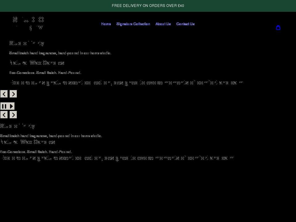The image size is (296, 222).
Task: Visit the About Us page
Action: point(163,24)
